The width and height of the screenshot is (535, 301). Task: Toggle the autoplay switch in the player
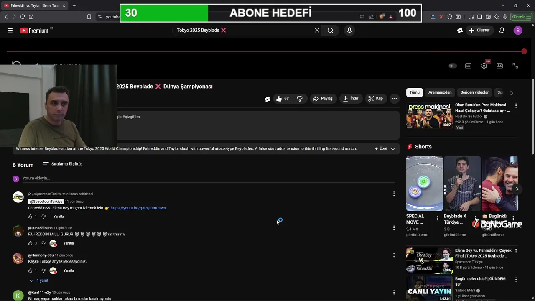click(453, 66)
